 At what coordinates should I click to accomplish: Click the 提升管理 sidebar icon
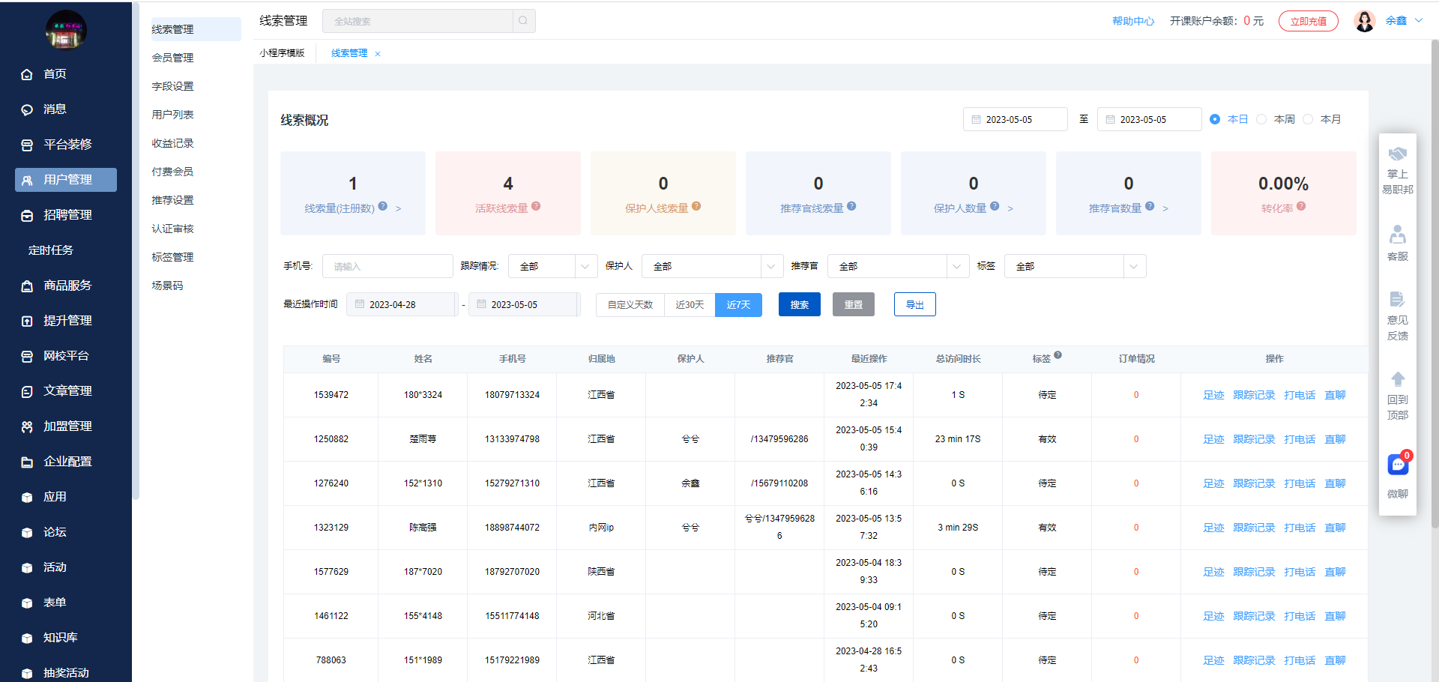[27, 321]
